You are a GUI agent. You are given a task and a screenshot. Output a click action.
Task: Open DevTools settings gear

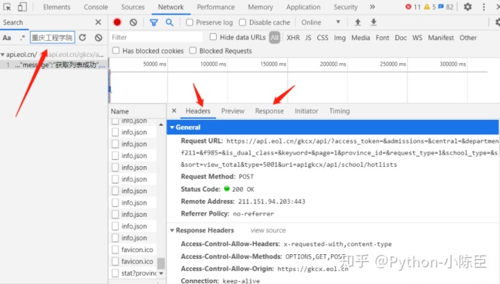(x=467, y=7)
